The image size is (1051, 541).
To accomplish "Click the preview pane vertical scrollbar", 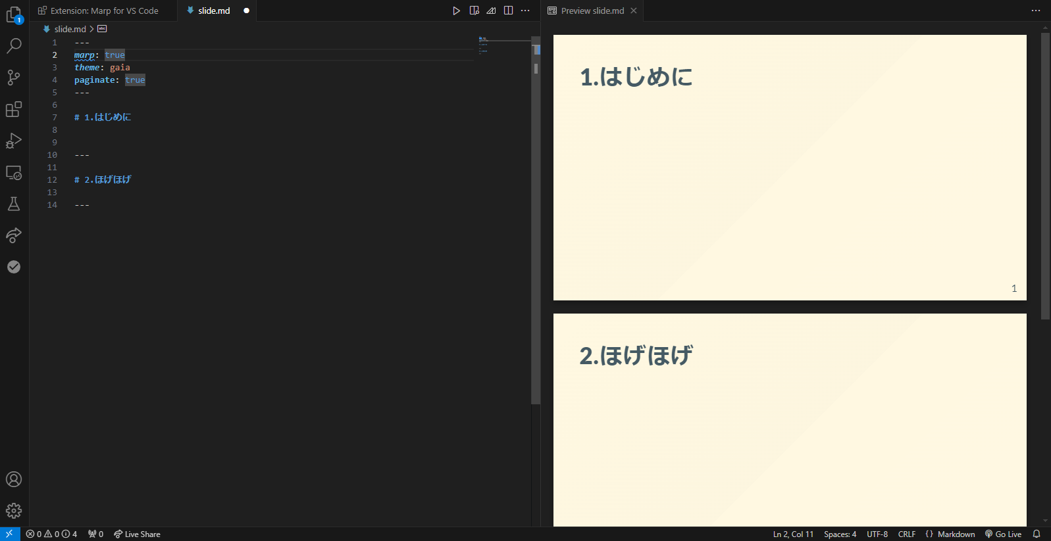I will tap(1045, 176).
